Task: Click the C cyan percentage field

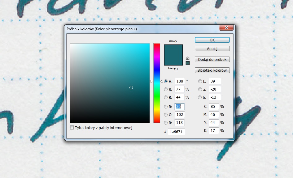Action: 214,107
